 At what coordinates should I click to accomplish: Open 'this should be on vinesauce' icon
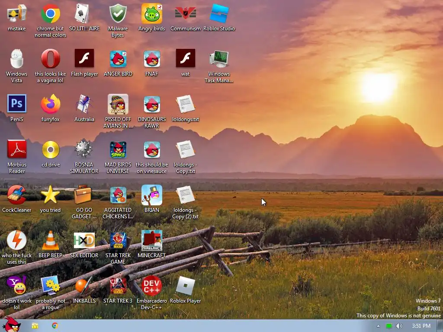click(152, 150)
